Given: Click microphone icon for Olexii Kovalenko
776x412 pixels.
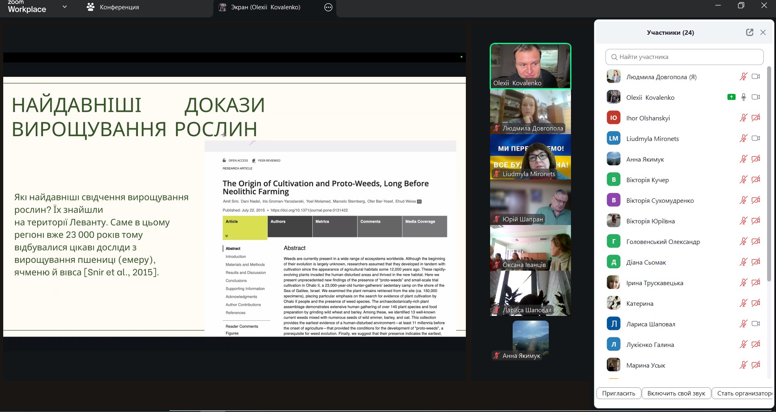Looking at the screenshot, I should tap(743, 97).
